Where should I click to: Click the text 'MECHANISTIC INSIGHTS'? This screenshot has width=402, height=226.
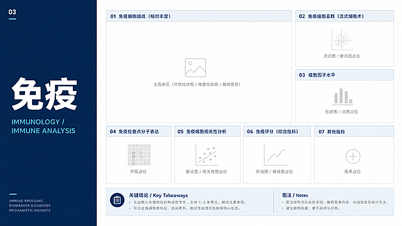click(x=30, y=210)
